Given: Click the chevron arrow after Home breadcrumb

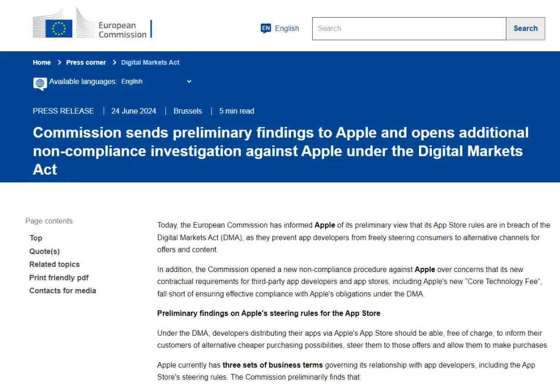Looking at the screenshot, I should point(59,62).
